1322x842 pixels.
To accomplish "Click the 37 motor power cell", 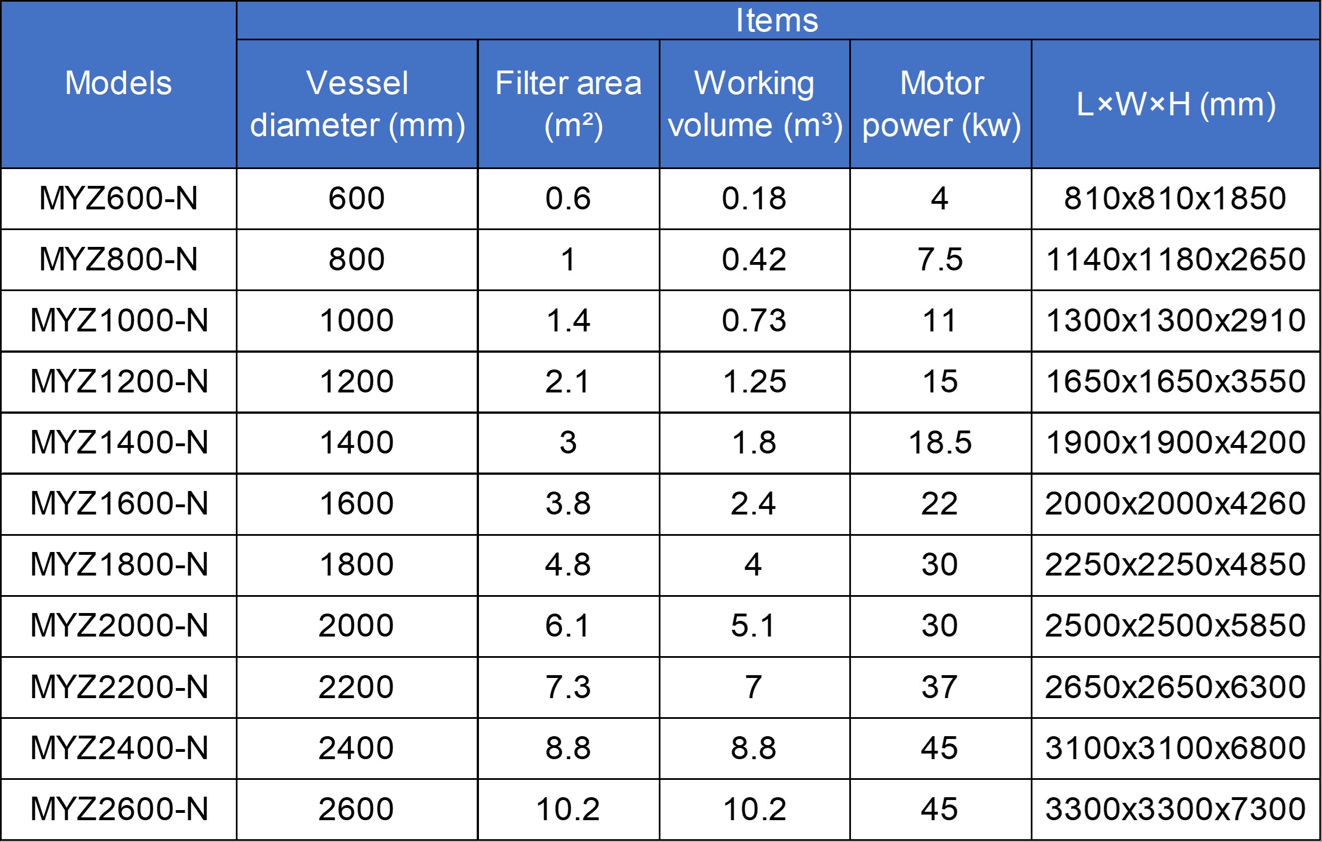I will 941,687.
